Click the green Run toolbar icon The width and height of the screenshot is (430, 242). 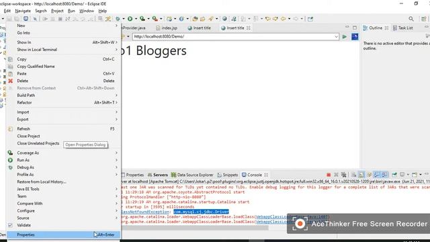pos(130,19)
